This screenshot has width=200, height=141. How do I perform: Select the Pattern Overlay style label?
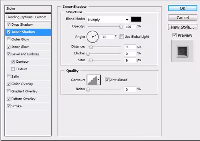[23, 99]
